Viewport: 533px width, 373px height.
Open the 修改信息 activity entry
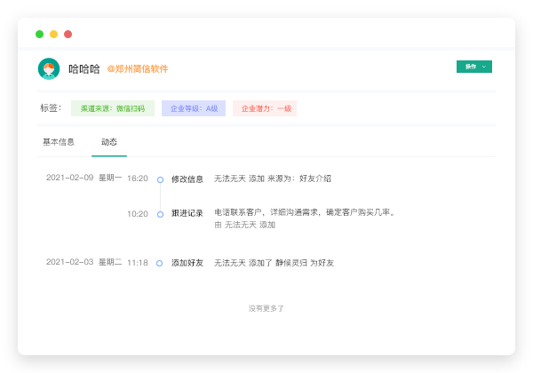(187, 179)
